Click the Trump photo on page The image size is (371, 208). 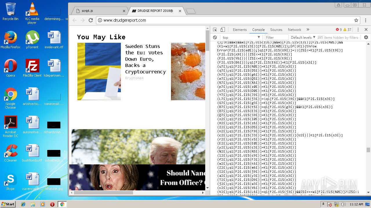pyautogui.click(x=138, y=147)
